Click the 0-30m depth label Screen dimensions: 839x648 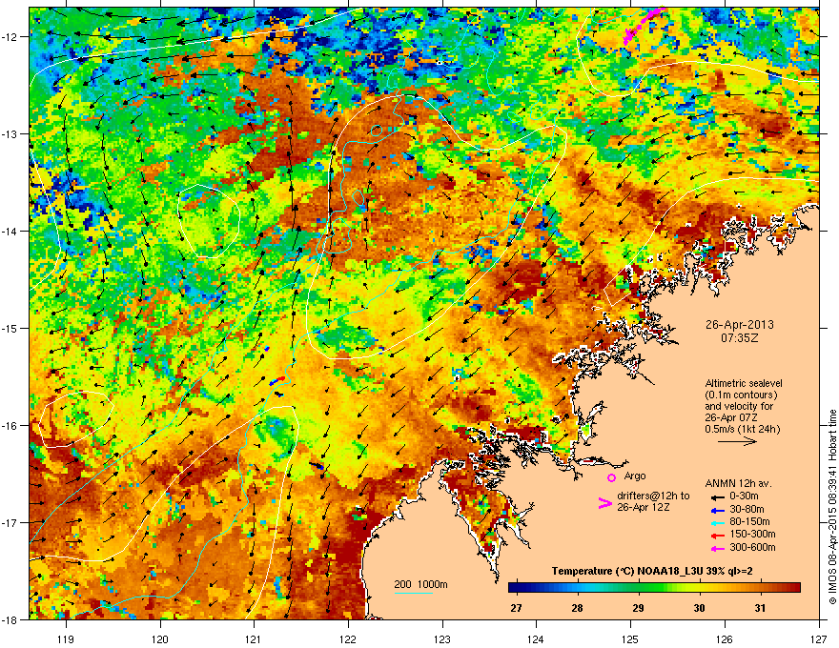745,496
